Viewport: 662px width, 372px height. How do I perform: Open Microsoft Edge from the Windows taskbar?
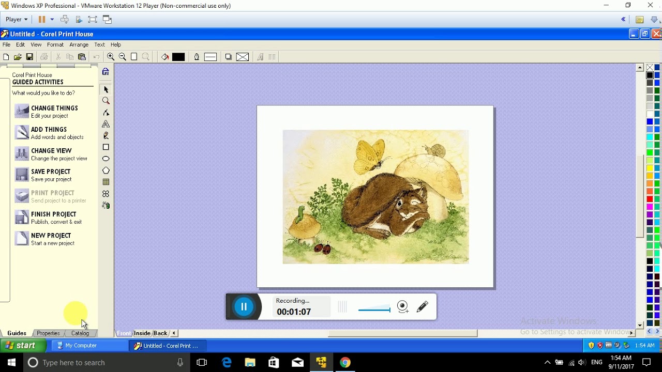(227, 363)
